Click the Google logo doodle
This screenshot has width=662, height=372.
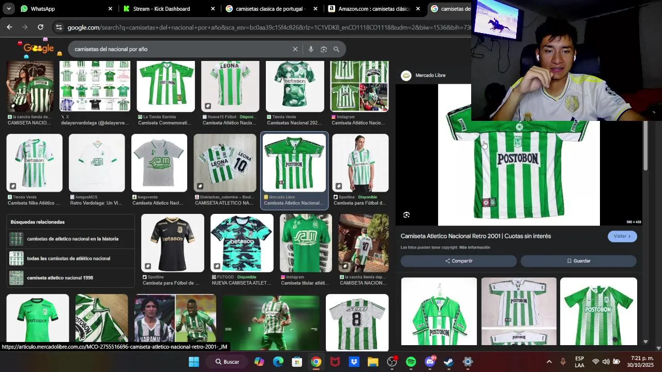[x=39, y=48]
